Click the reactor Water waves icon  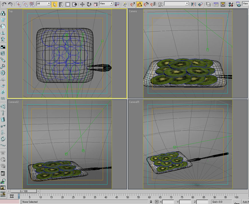(x=3, y=98)
